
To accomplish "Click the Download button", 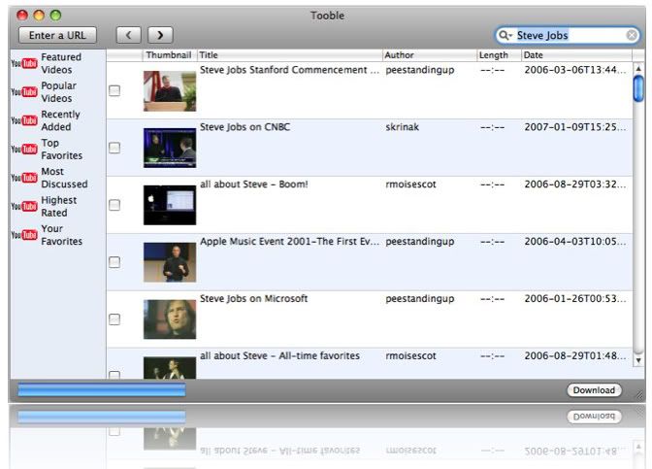I will click(594, 390).
